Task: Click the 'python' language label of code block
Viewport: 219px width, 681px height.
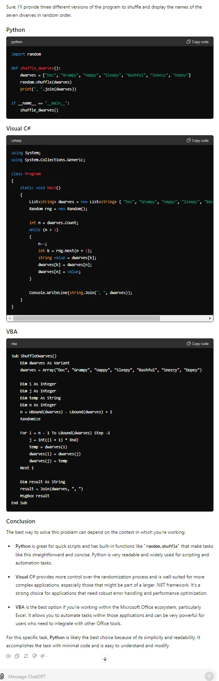Action: point(17,42)
